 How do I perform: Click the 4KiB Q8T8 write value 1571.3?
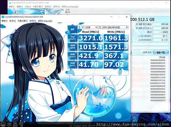(116, 47)
